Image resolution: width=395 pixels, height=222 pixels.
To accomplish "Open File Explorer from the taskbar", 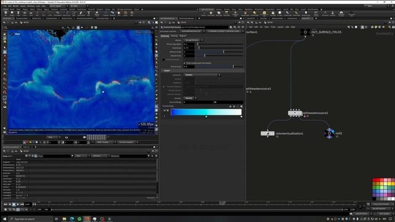I will click(64, 219).
